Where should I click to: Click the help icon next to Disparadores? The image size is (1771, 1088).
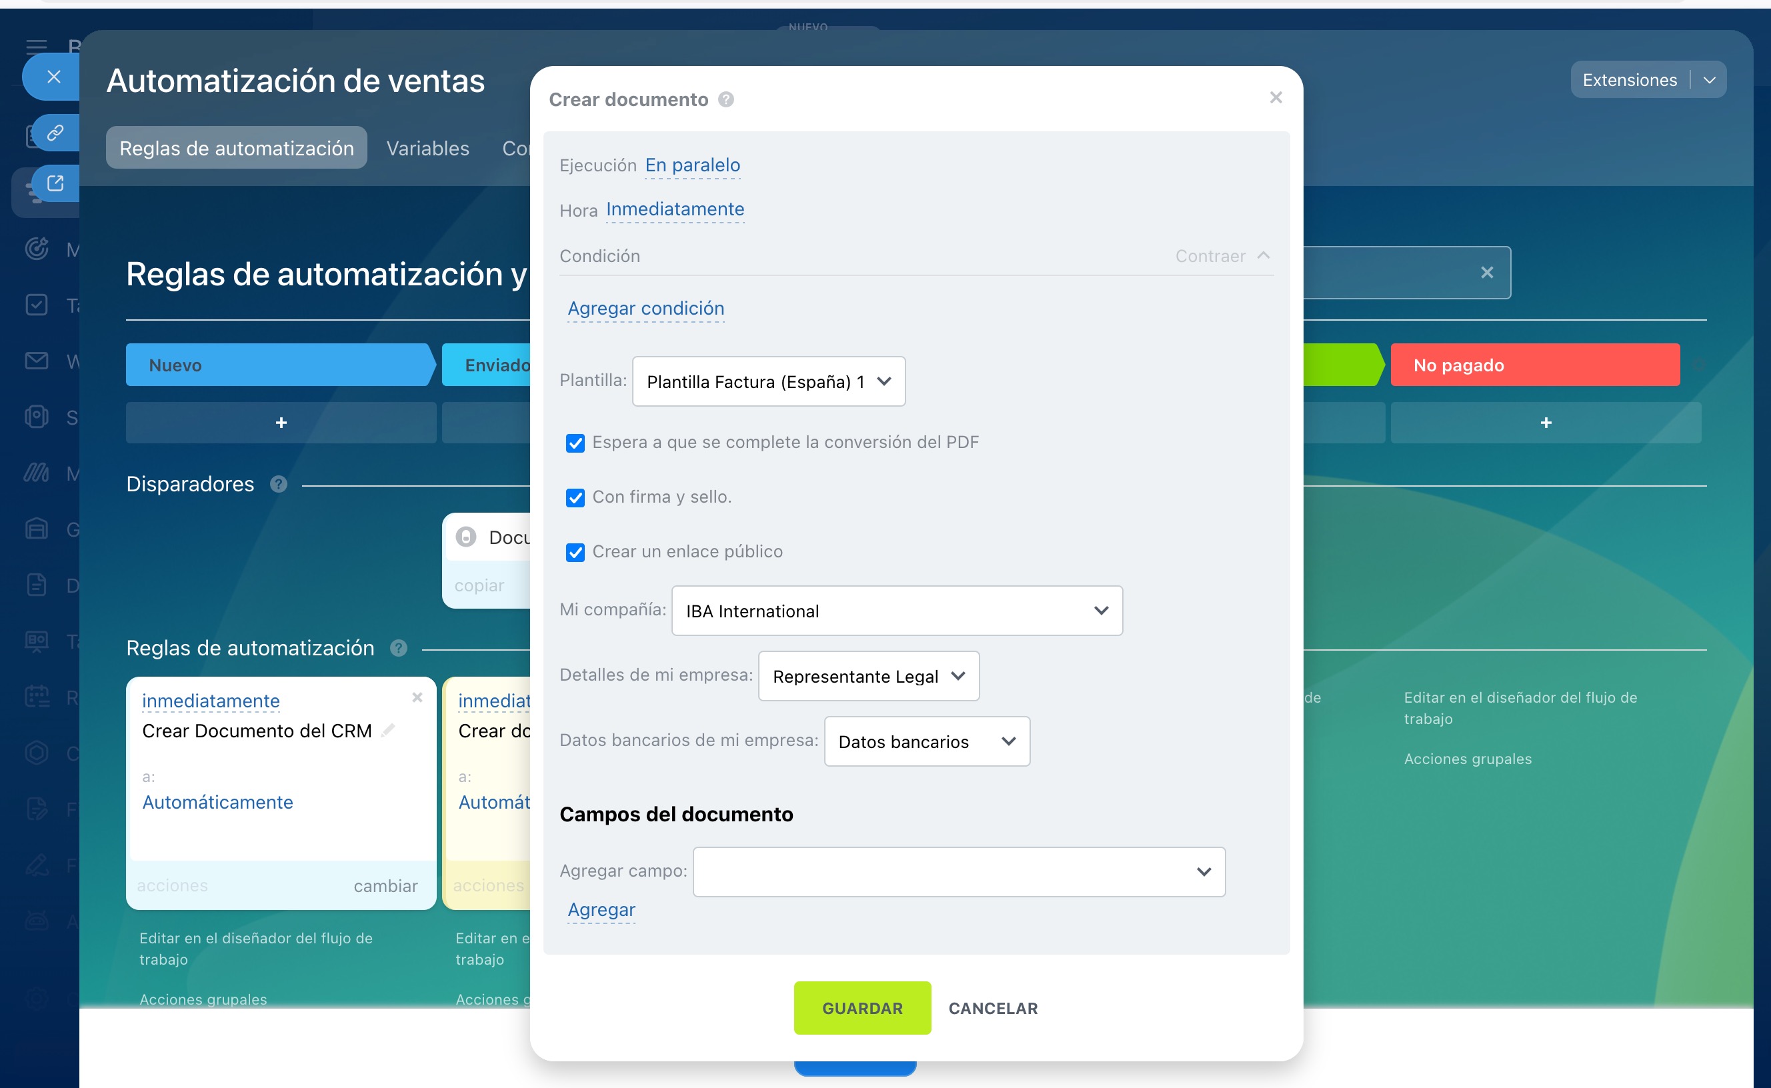[279, 484]
